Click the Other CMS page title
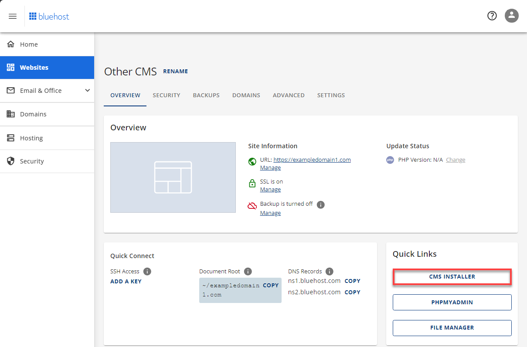Screen dimensions: 527x347 click(130, 71)
